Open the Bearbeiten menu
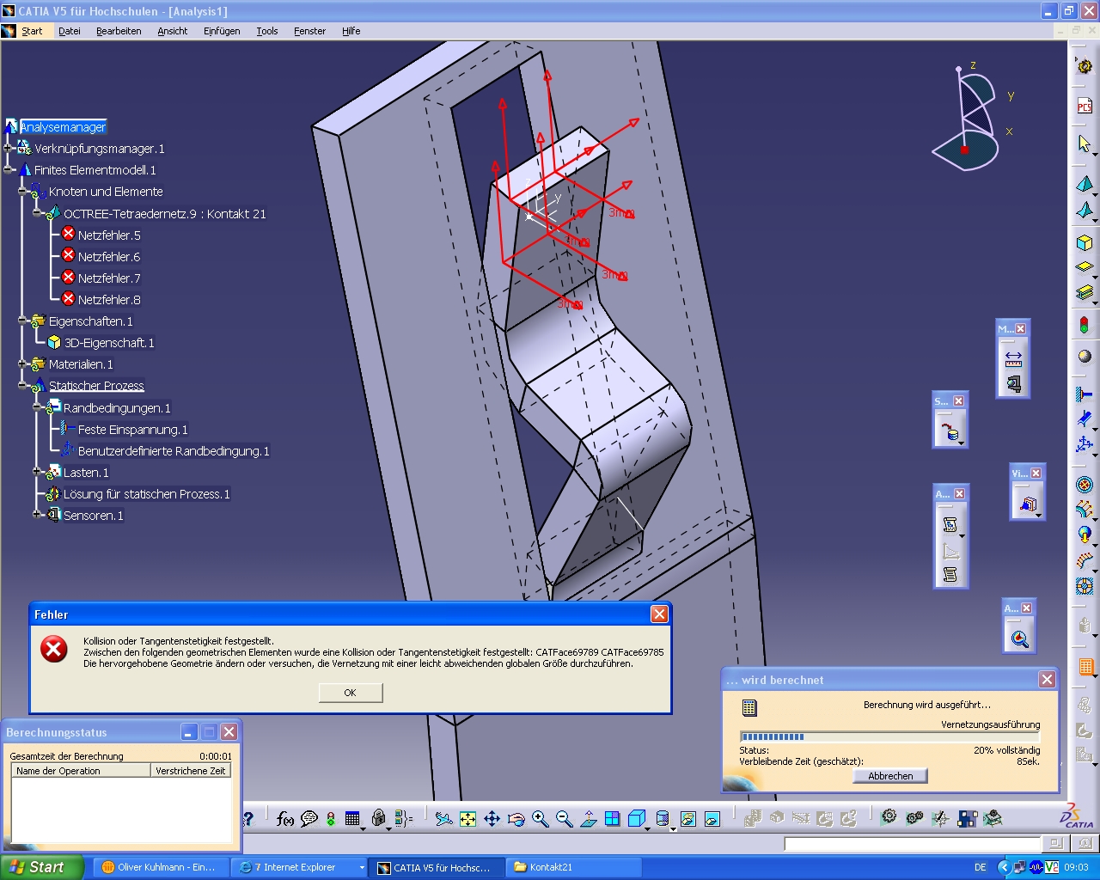This screenshot has height=880, width=1100. 119,31
